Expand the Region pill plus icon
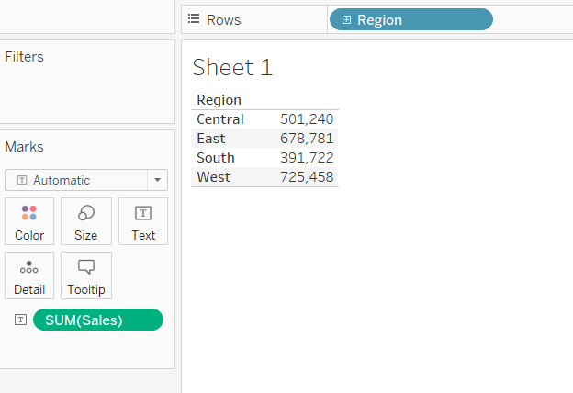The width and height of the screenshot is (573, 393). [346, 19]
